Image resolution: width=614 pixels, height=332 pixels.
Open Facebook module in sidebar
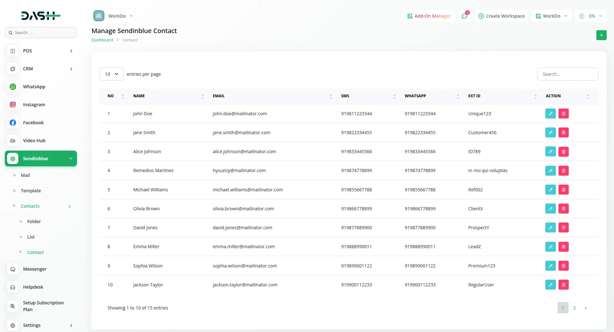(x=33, y=123)
